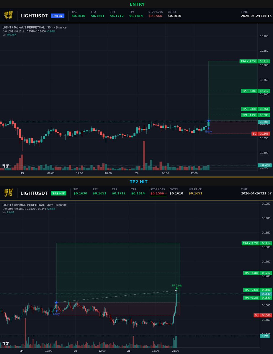Click the blue Entry arrow label on the TP2 HIT chart

56,312
